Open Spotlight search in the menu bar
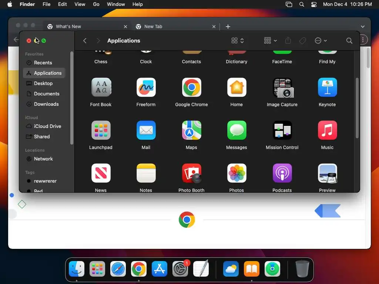This screenshot has width=379, height=284. click(x=302, y=4)
